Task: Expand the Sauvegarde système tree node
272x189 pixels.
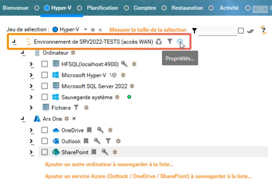Action: [x=31, y=97]
